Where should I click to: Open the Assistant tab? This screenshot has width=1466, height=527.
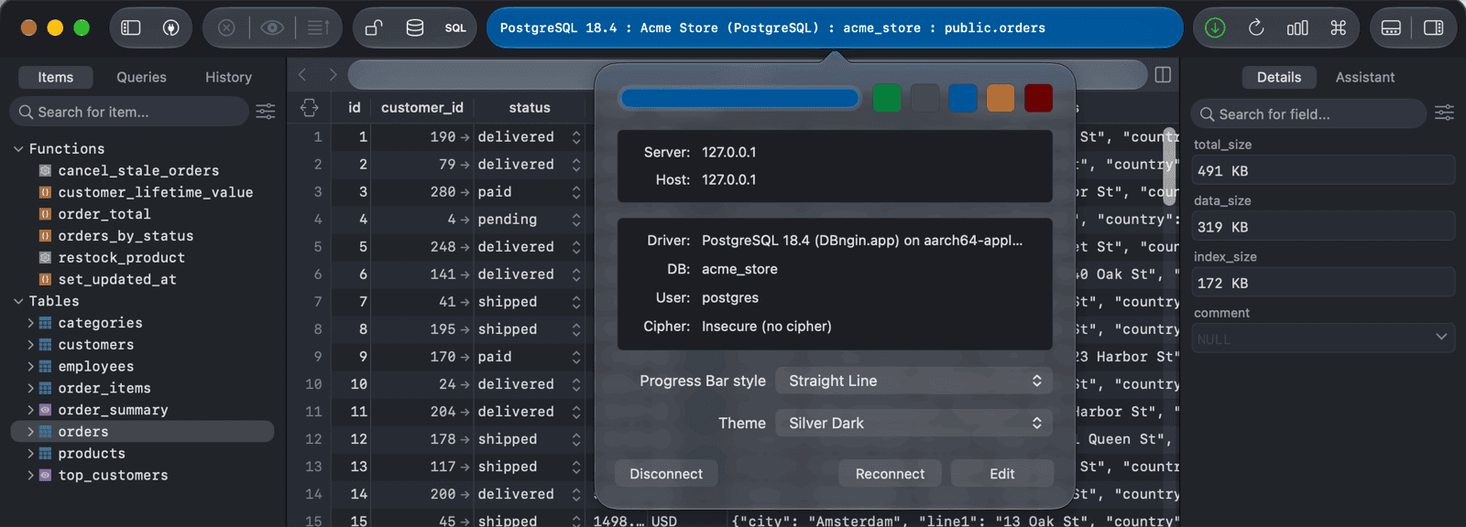[x=1364, y=77]
